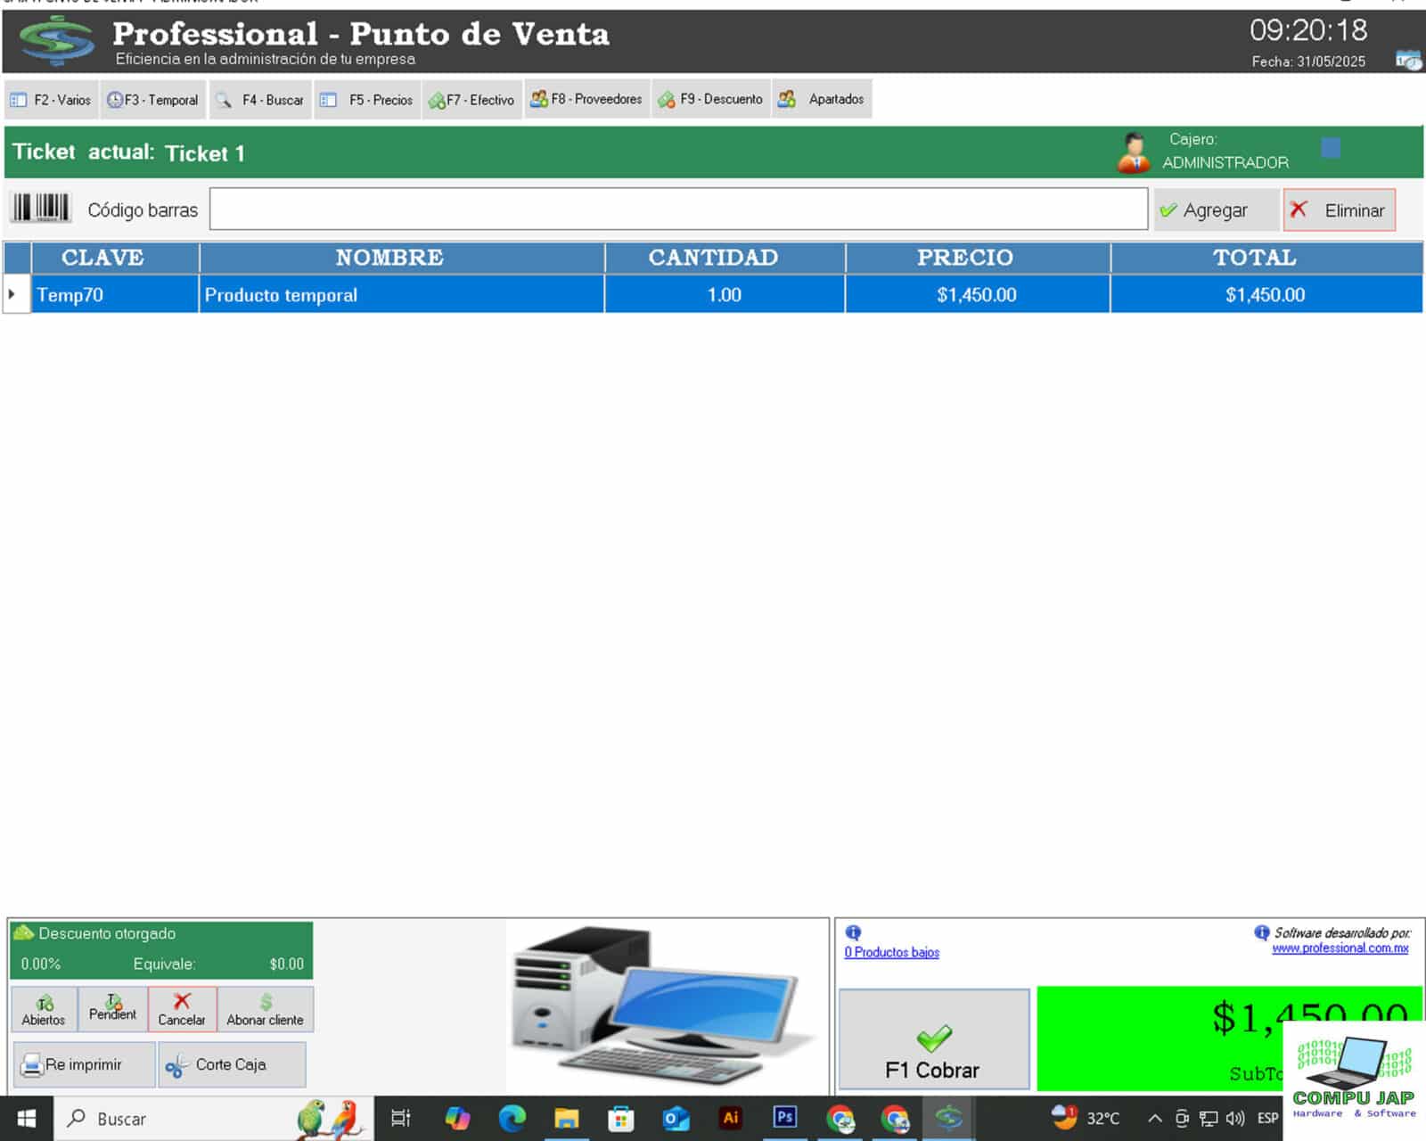Launch Photoshop from the taskbar
Viewport: 1426px width, 1141px height.
pyautogui.click(x=785, y=1118)
